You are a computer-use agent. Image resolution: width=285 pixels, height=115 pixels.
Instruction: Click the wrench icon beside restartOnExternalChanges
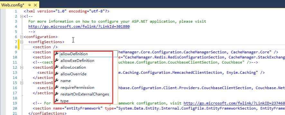(x=57, y=94)
